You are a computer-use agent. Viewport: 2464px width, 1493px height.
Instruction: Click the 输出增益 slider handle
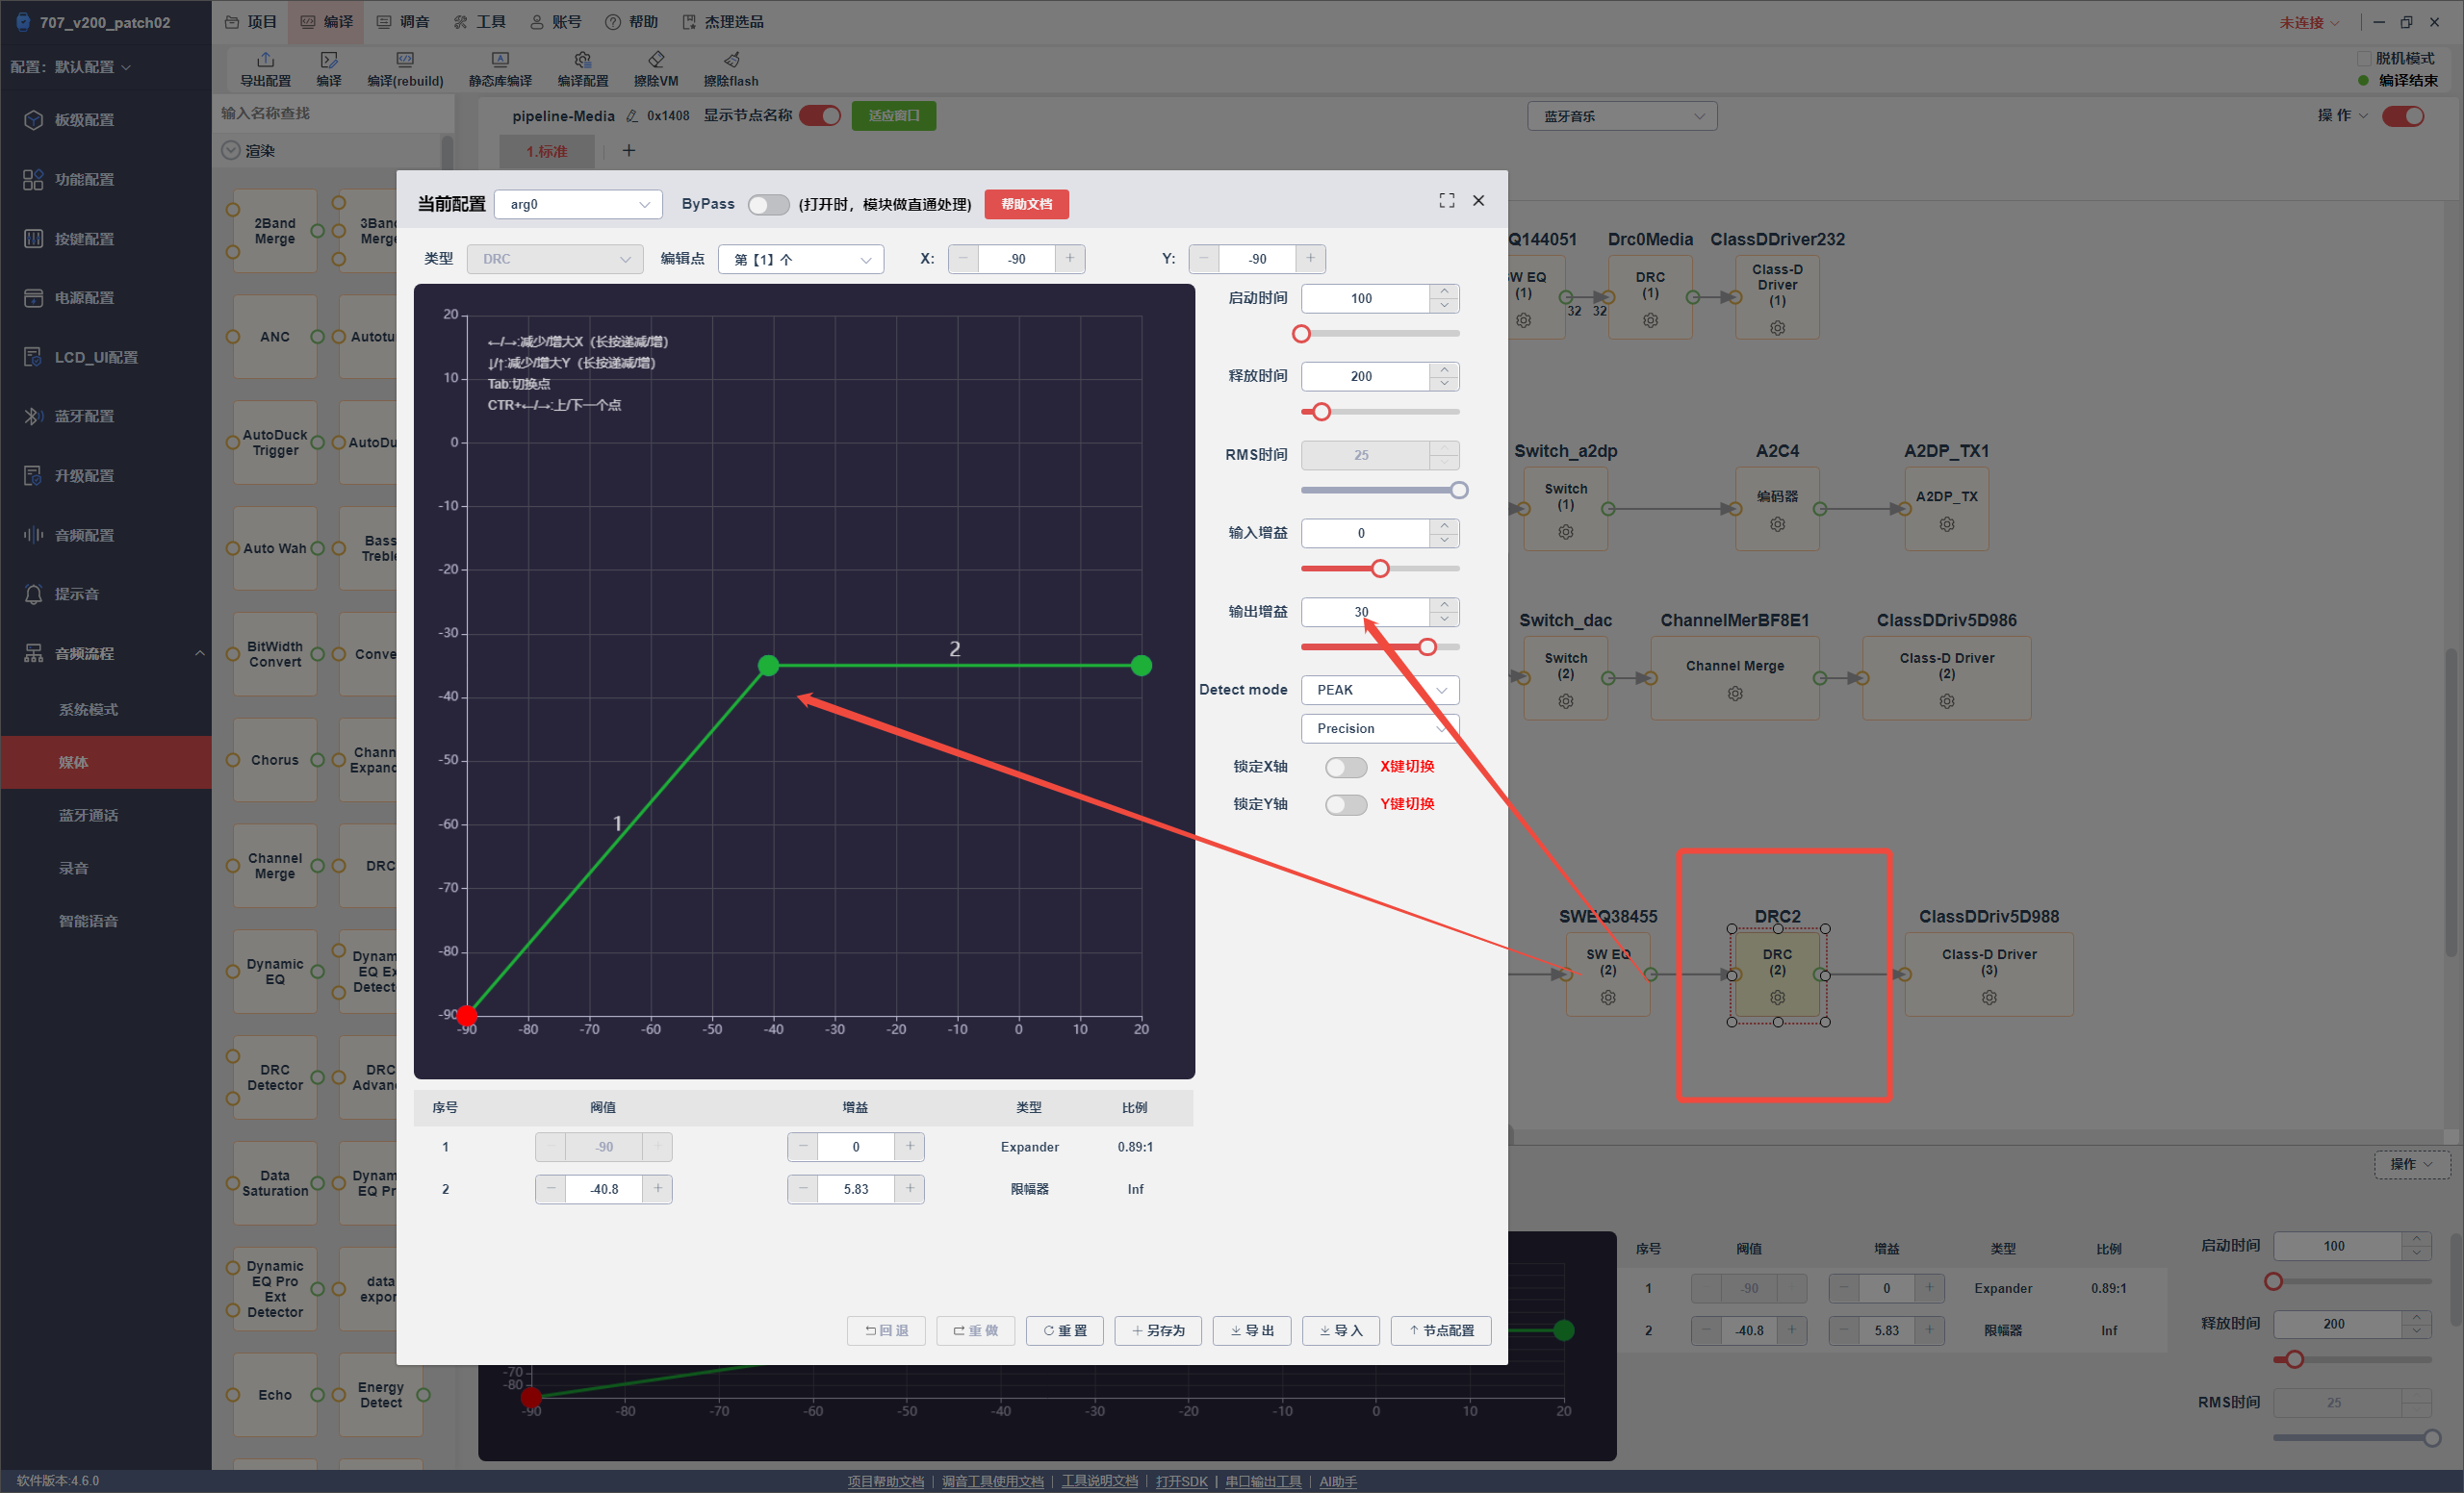pyautogui.click(x=1427, y=646)
